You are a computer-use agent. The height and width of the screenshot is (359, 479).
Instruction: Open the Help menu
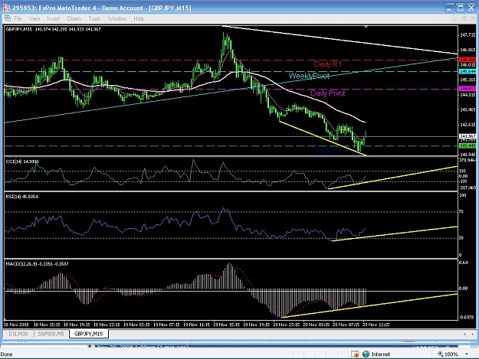coord(139,18)
